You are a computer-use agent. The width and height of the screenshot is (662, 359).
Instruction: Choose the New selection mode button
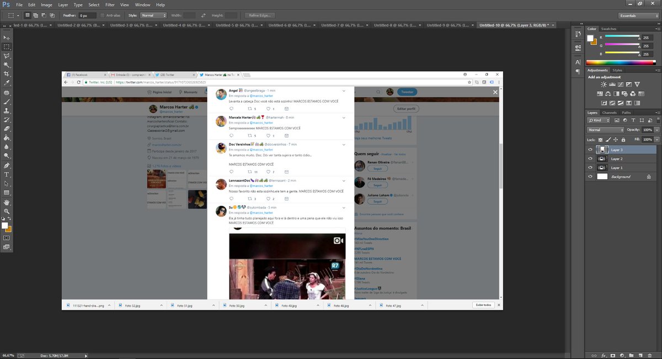tap(29, 15)
